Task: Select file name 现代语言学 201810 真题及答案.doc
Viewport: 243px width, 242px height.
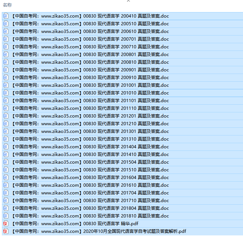Action: tap(133, 216)
